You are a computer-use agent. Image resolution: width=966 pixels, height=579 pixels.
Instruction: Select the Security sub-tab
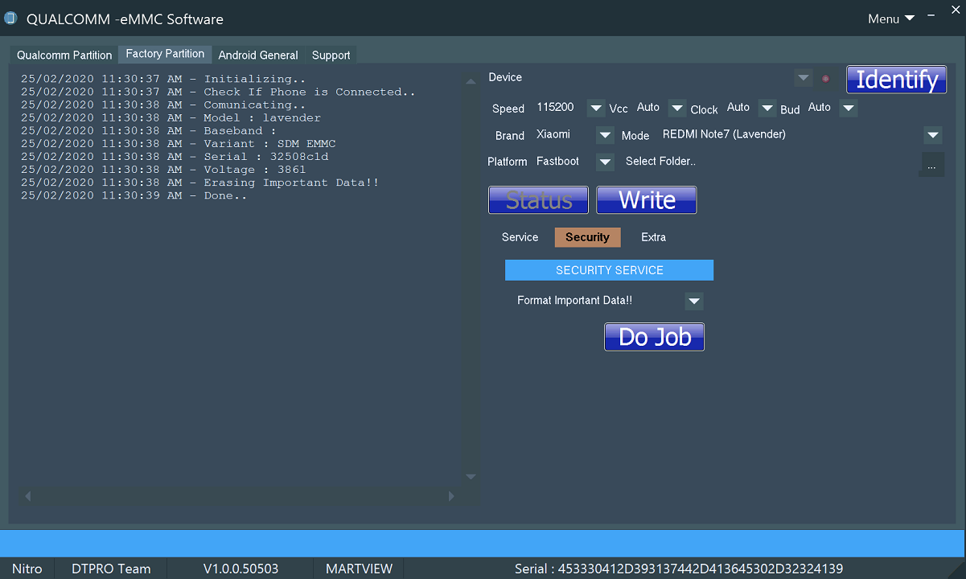pyautogui.click(x=587, y=237)
